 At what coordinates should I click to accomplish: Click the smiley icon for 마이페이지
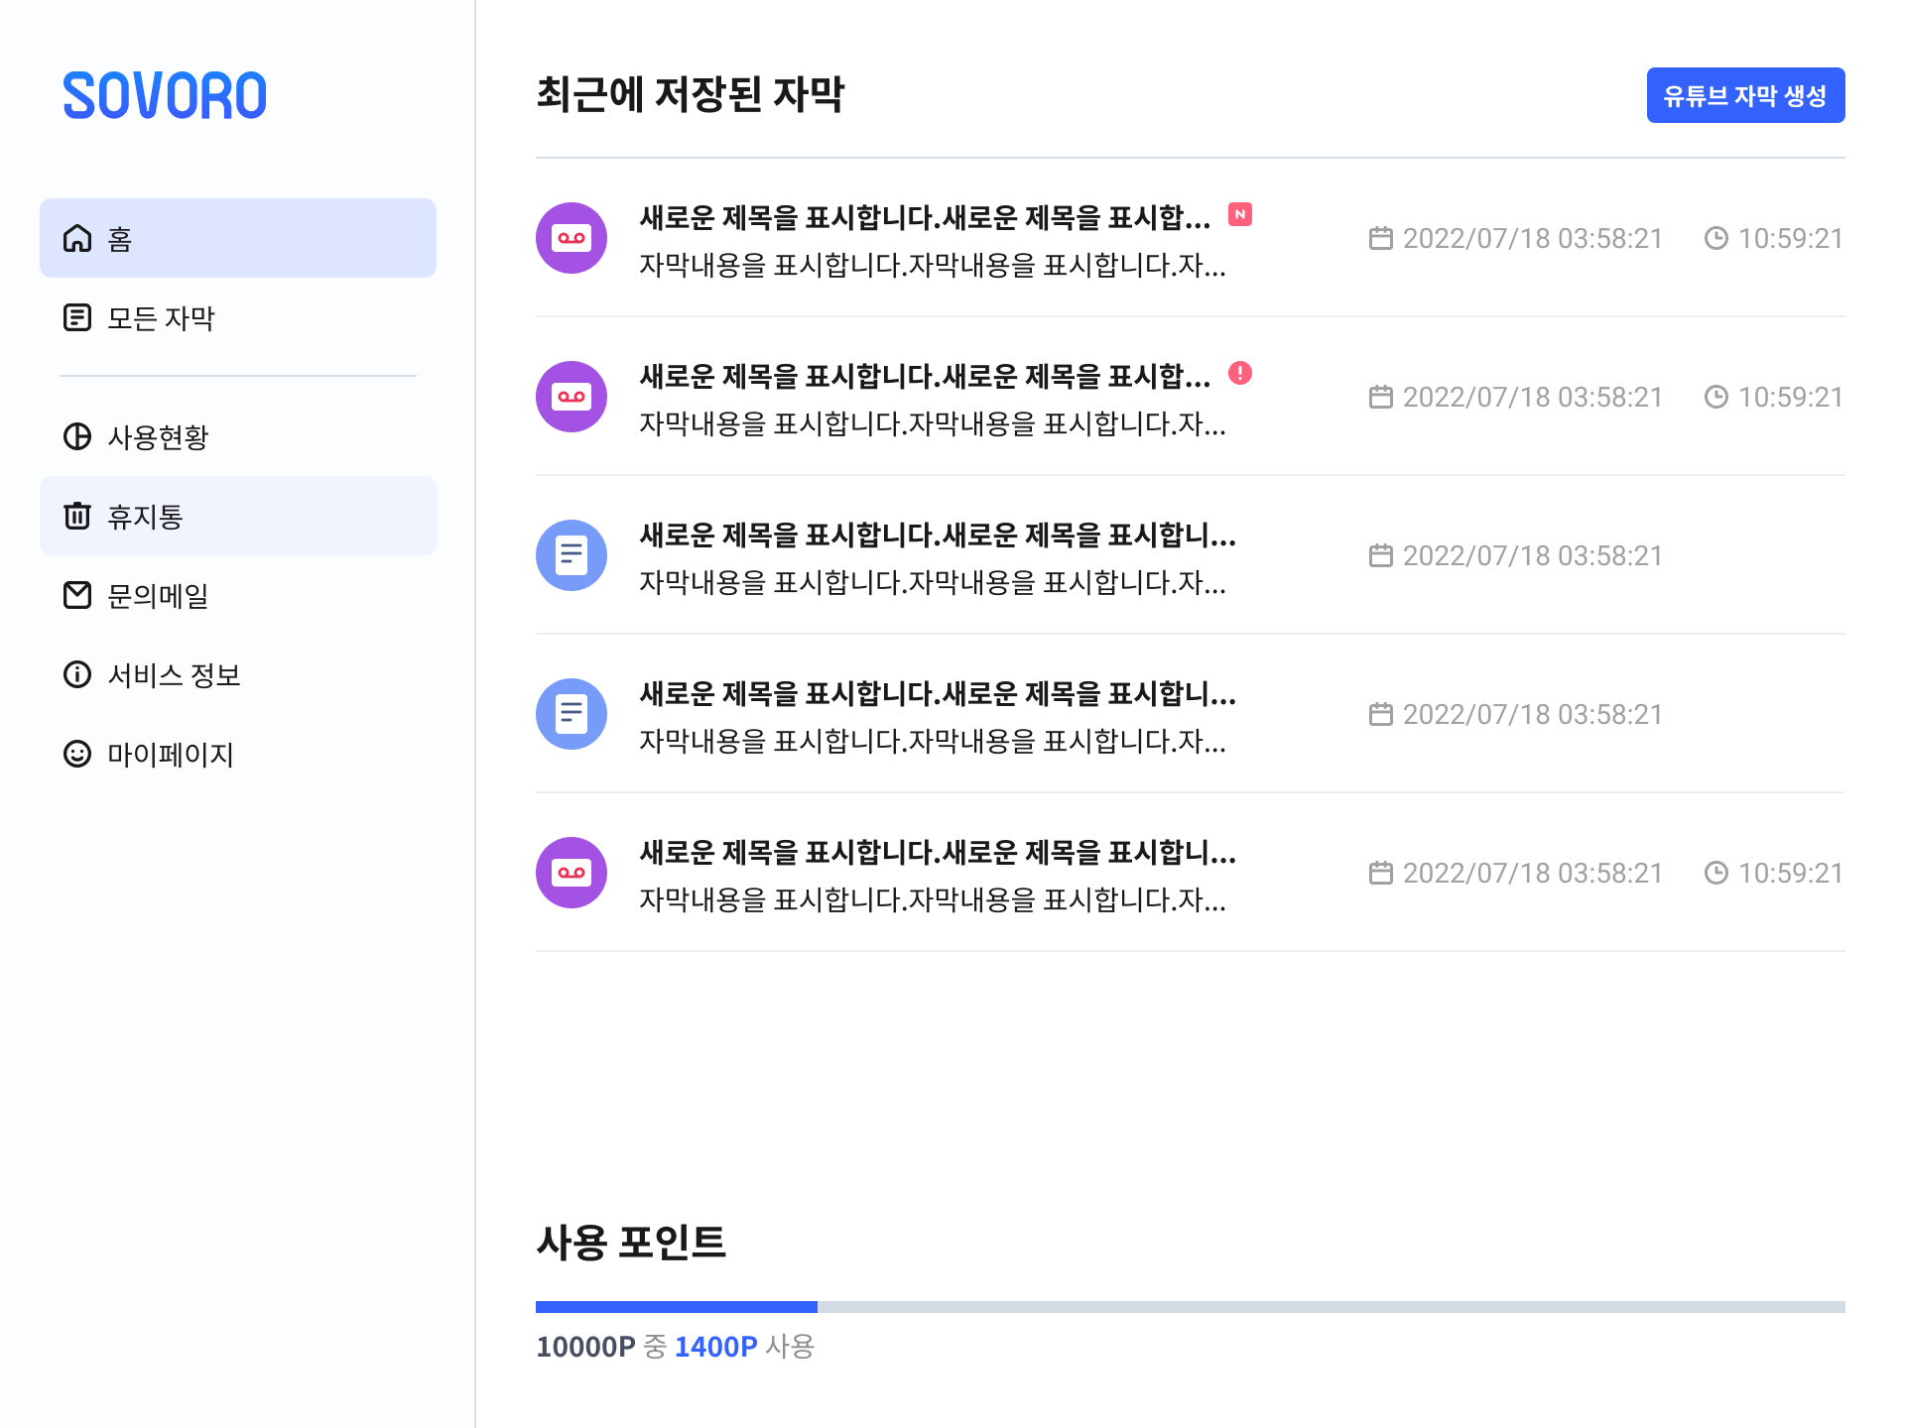click(x=77, y=755)
